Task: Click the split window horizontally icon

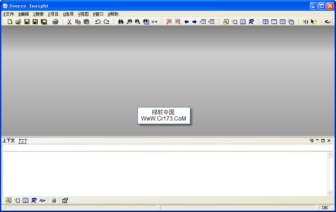Action: tap(283, 22)
